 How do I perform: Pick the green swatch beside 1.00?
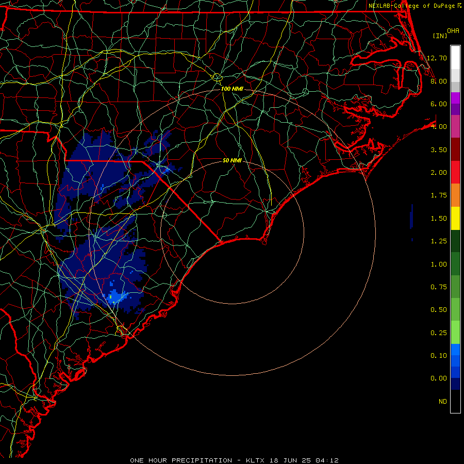(x=455, y=264)
